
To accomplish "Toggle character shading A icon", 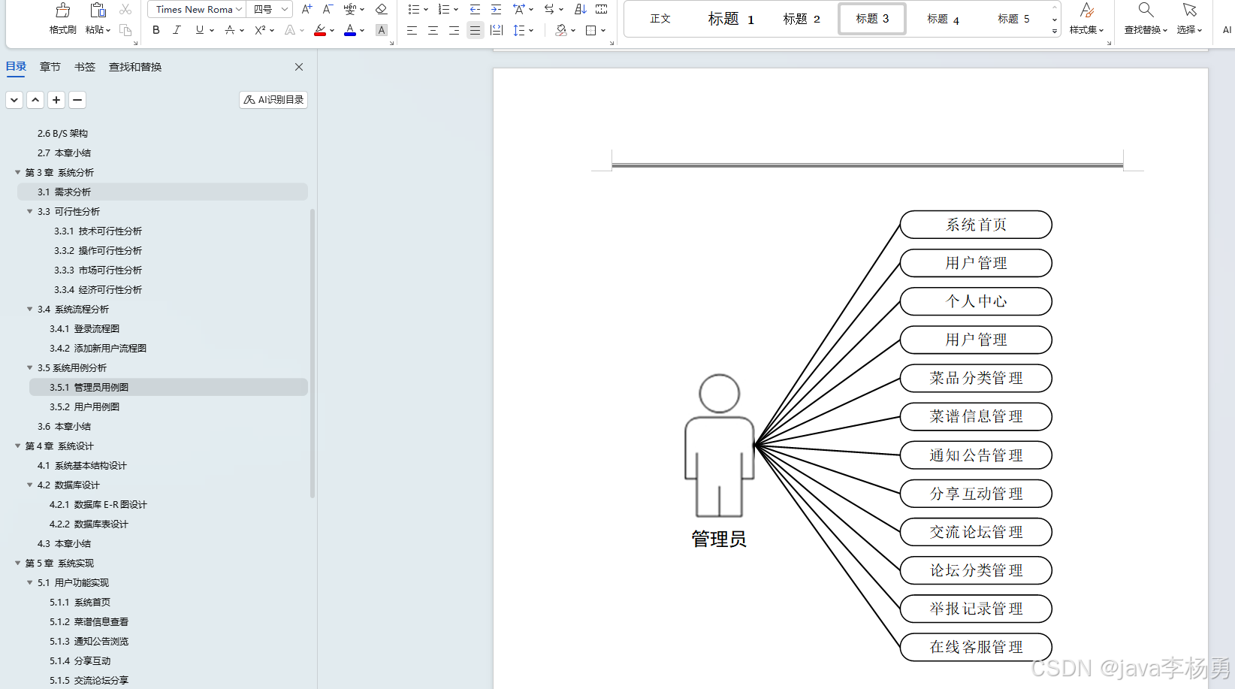I will (382, 30).
